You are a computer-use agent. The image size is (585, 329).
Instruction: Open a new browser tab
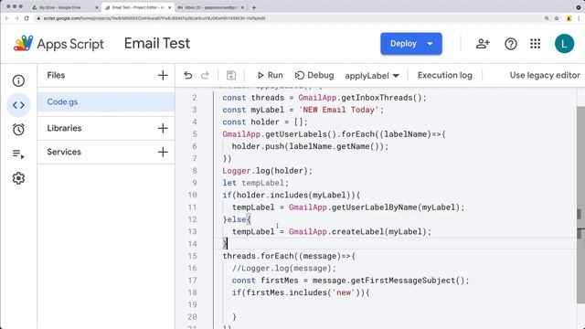click(x=254, y=7)
